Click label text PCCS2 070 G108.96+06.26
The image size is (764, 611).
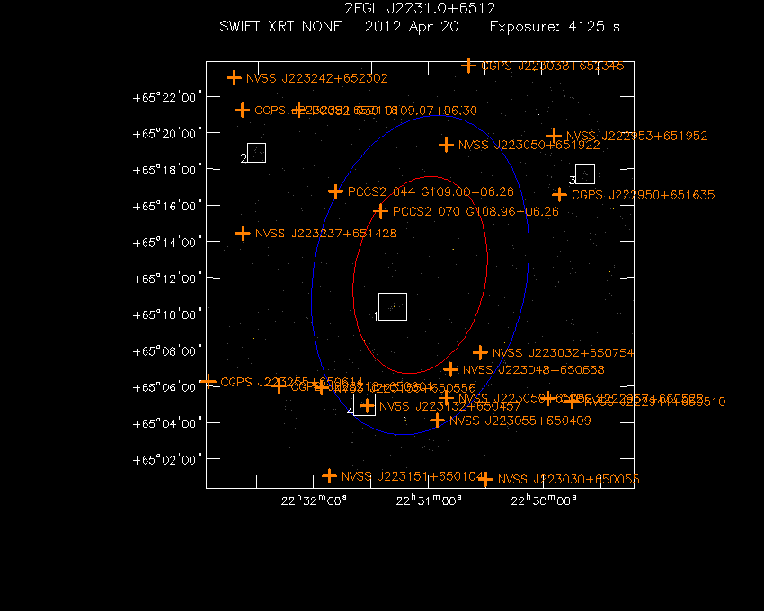click(475, 211)
